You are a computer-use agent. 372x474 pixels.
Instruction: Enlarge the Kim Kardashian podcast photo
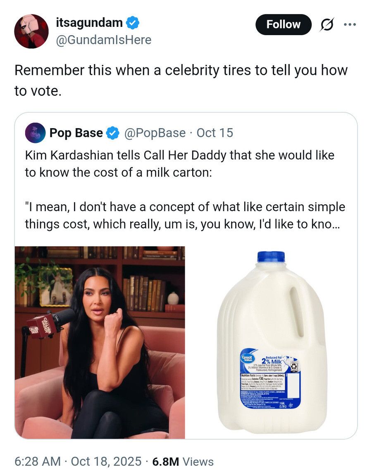pos(100,342)
